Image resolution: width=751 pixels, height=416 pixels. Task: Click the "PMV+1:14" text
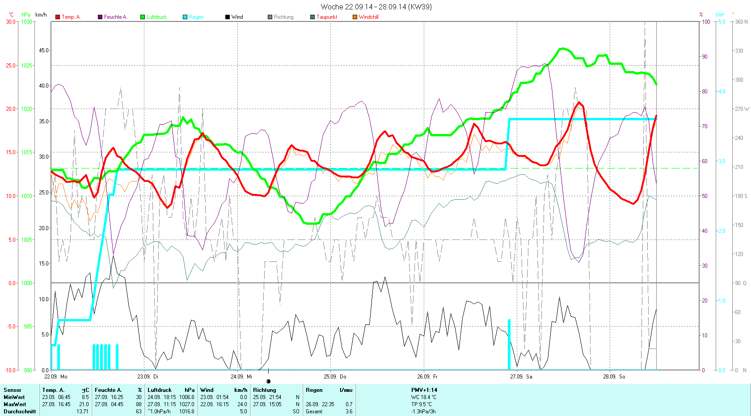pyautogui.click(x=424, y=390)
